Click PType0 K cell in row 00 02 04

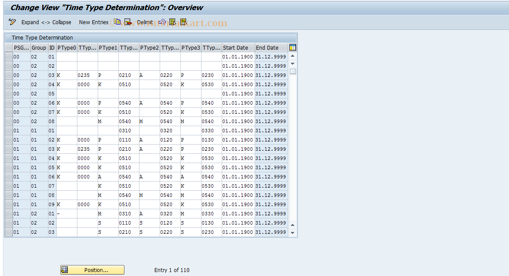(x=66, y=84)
